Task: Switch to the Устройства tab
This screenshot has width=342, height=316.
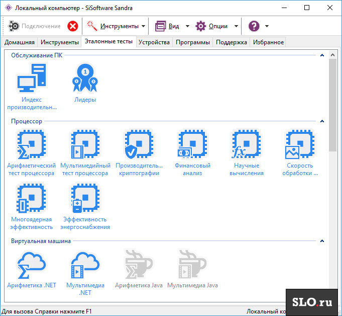Action: (154, 42)
